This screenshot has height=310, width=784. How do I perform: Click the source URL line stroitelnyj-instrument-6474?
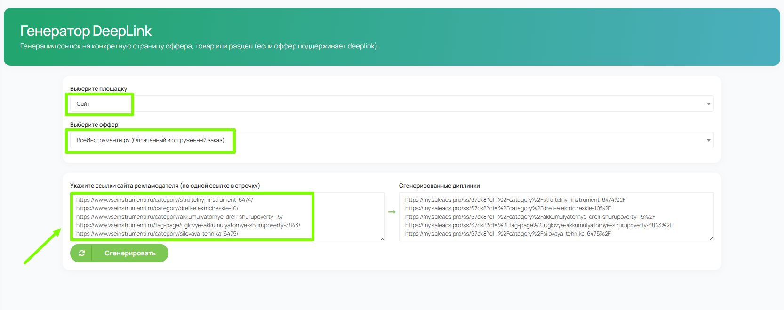tap(165, 200)
